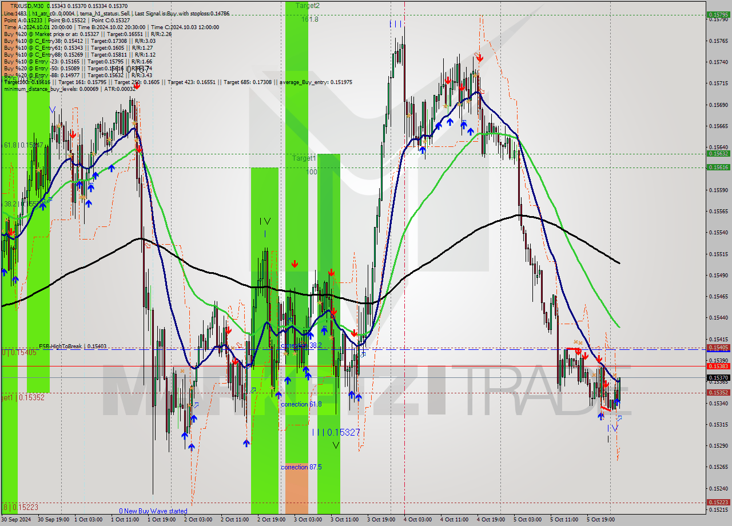This screenshot has height=526, width=732.
Task: Click the red 0.15383 price tag
Action: (x=718, y=366)
